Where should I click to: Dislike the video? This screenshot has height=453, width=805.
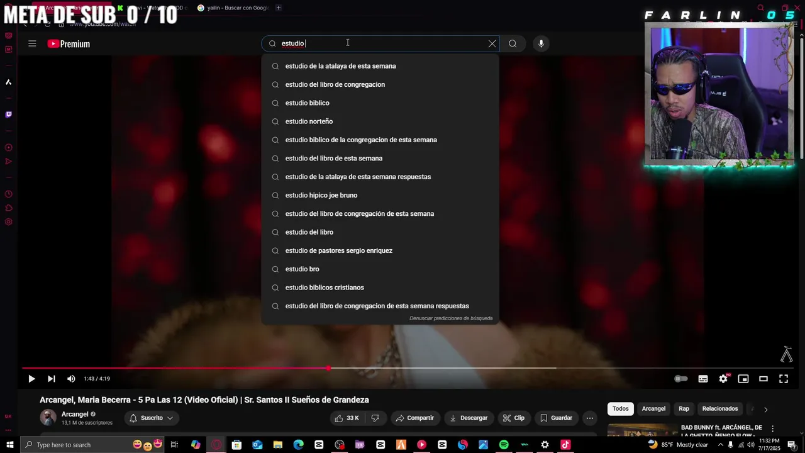(x=375, y=418)
